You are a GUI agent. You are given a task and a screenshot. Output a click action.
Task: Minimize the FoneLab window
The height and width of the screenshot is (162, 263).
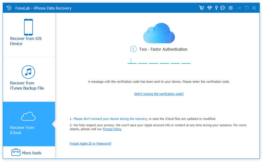coord(240,8)
